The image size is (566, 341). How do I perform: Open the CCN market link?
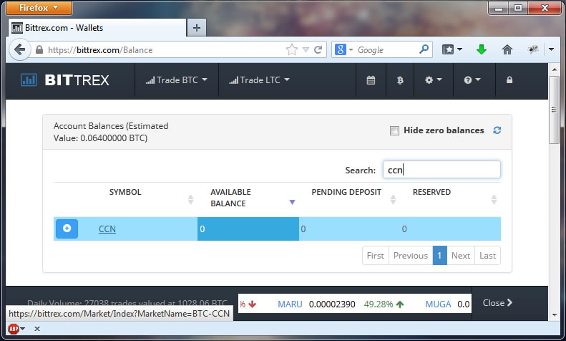(x=107, y=229)
